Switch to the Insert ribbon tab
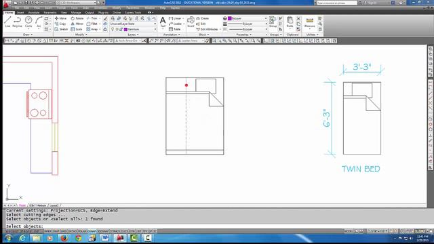 pyautogui.click(x=20, y=12)
